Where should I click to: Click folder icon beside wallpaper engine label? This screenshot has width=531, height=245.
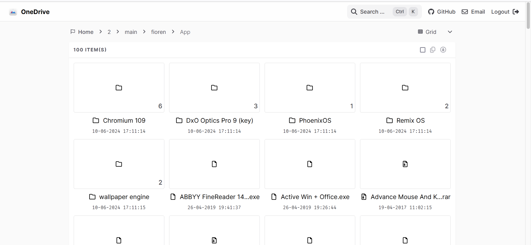92,197
